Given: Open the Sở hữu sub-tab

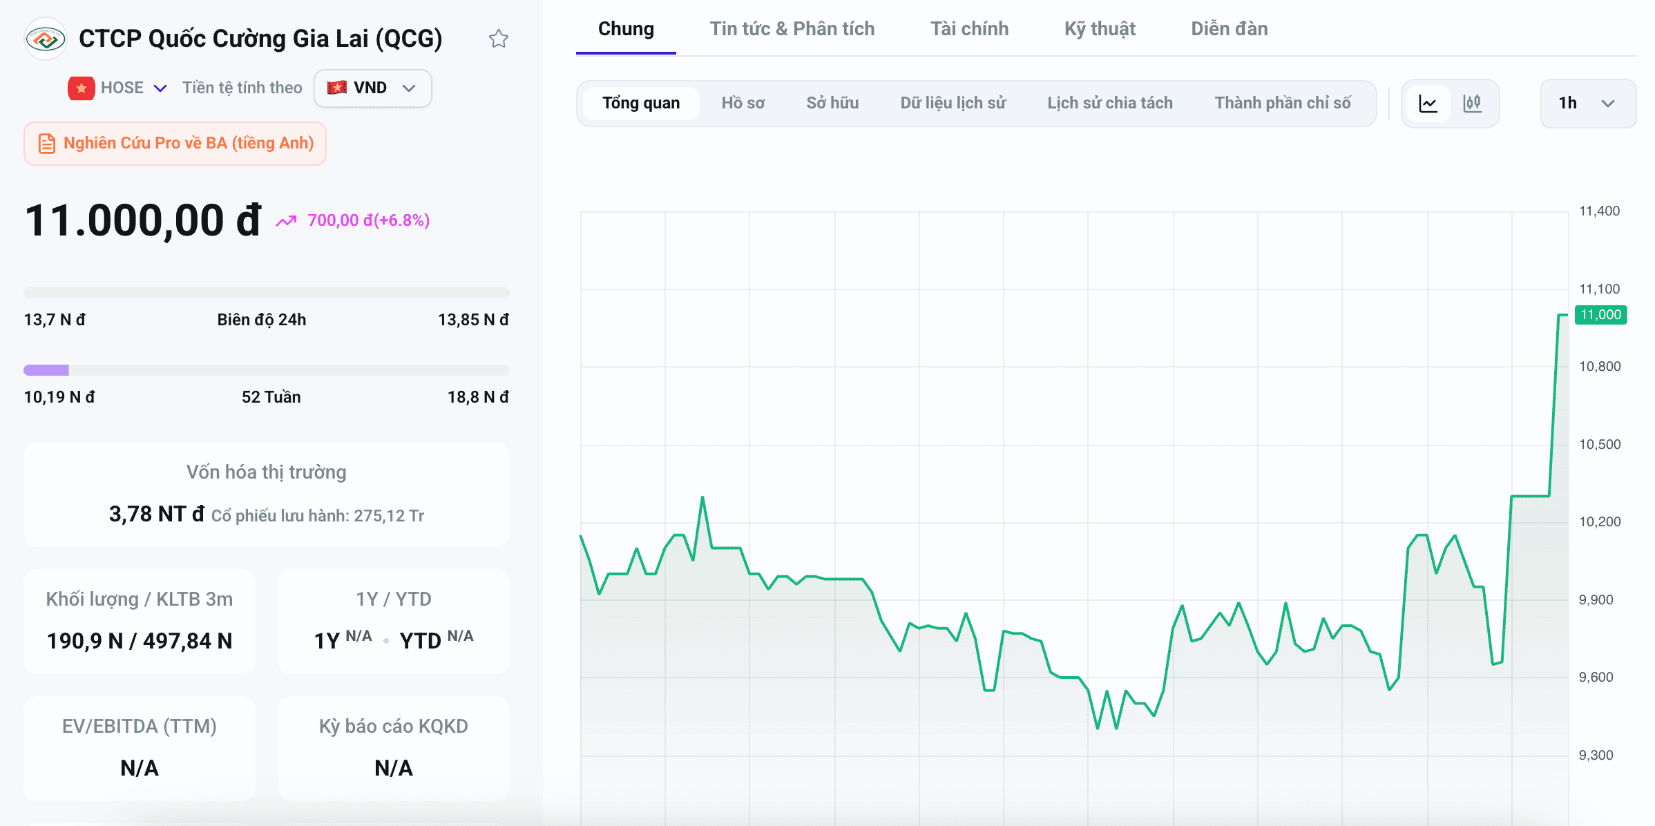Looking at the screenshot, I should (x=832, y=104).
